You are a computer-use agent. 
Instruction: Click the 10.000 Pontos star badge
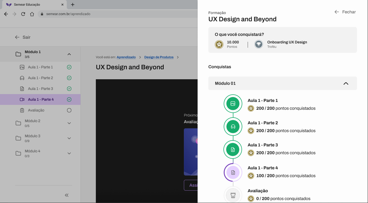point(219,44)
